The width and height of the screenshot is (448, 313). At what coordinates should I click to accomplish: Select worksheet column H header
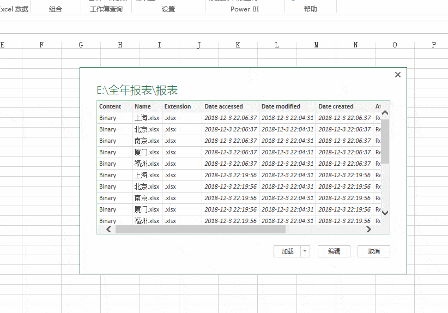tap(120, 45)
